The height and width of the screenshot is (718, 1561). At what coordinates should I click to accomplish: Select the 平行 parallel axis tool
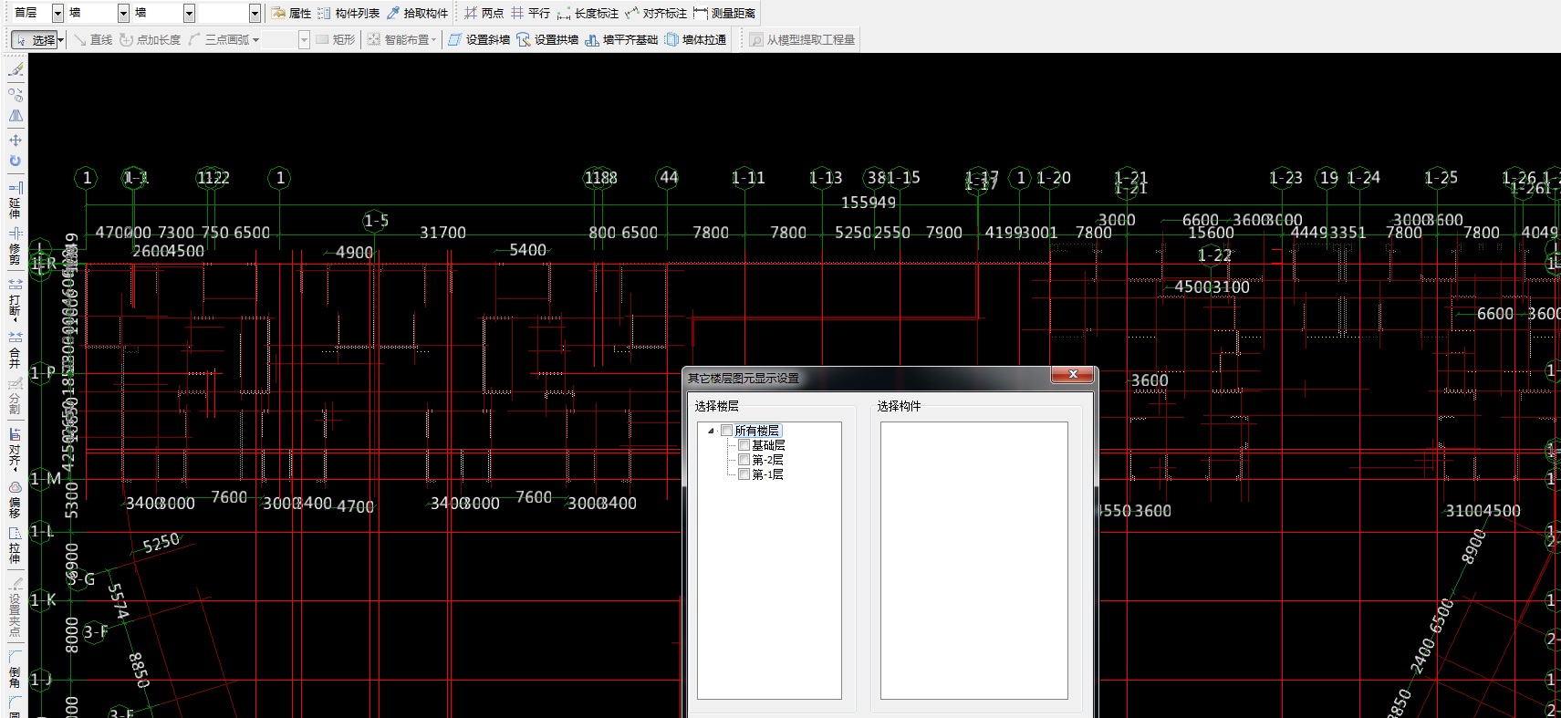pos(530,13)
